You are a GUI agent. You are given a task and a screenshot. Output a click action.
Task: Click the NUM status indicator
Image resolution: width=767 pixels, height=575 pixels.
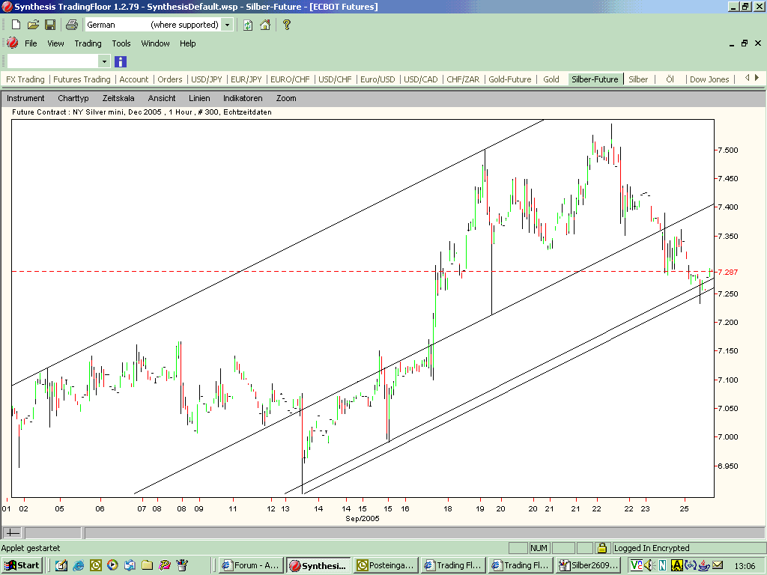pyautogui.click(x=539, y=548)
